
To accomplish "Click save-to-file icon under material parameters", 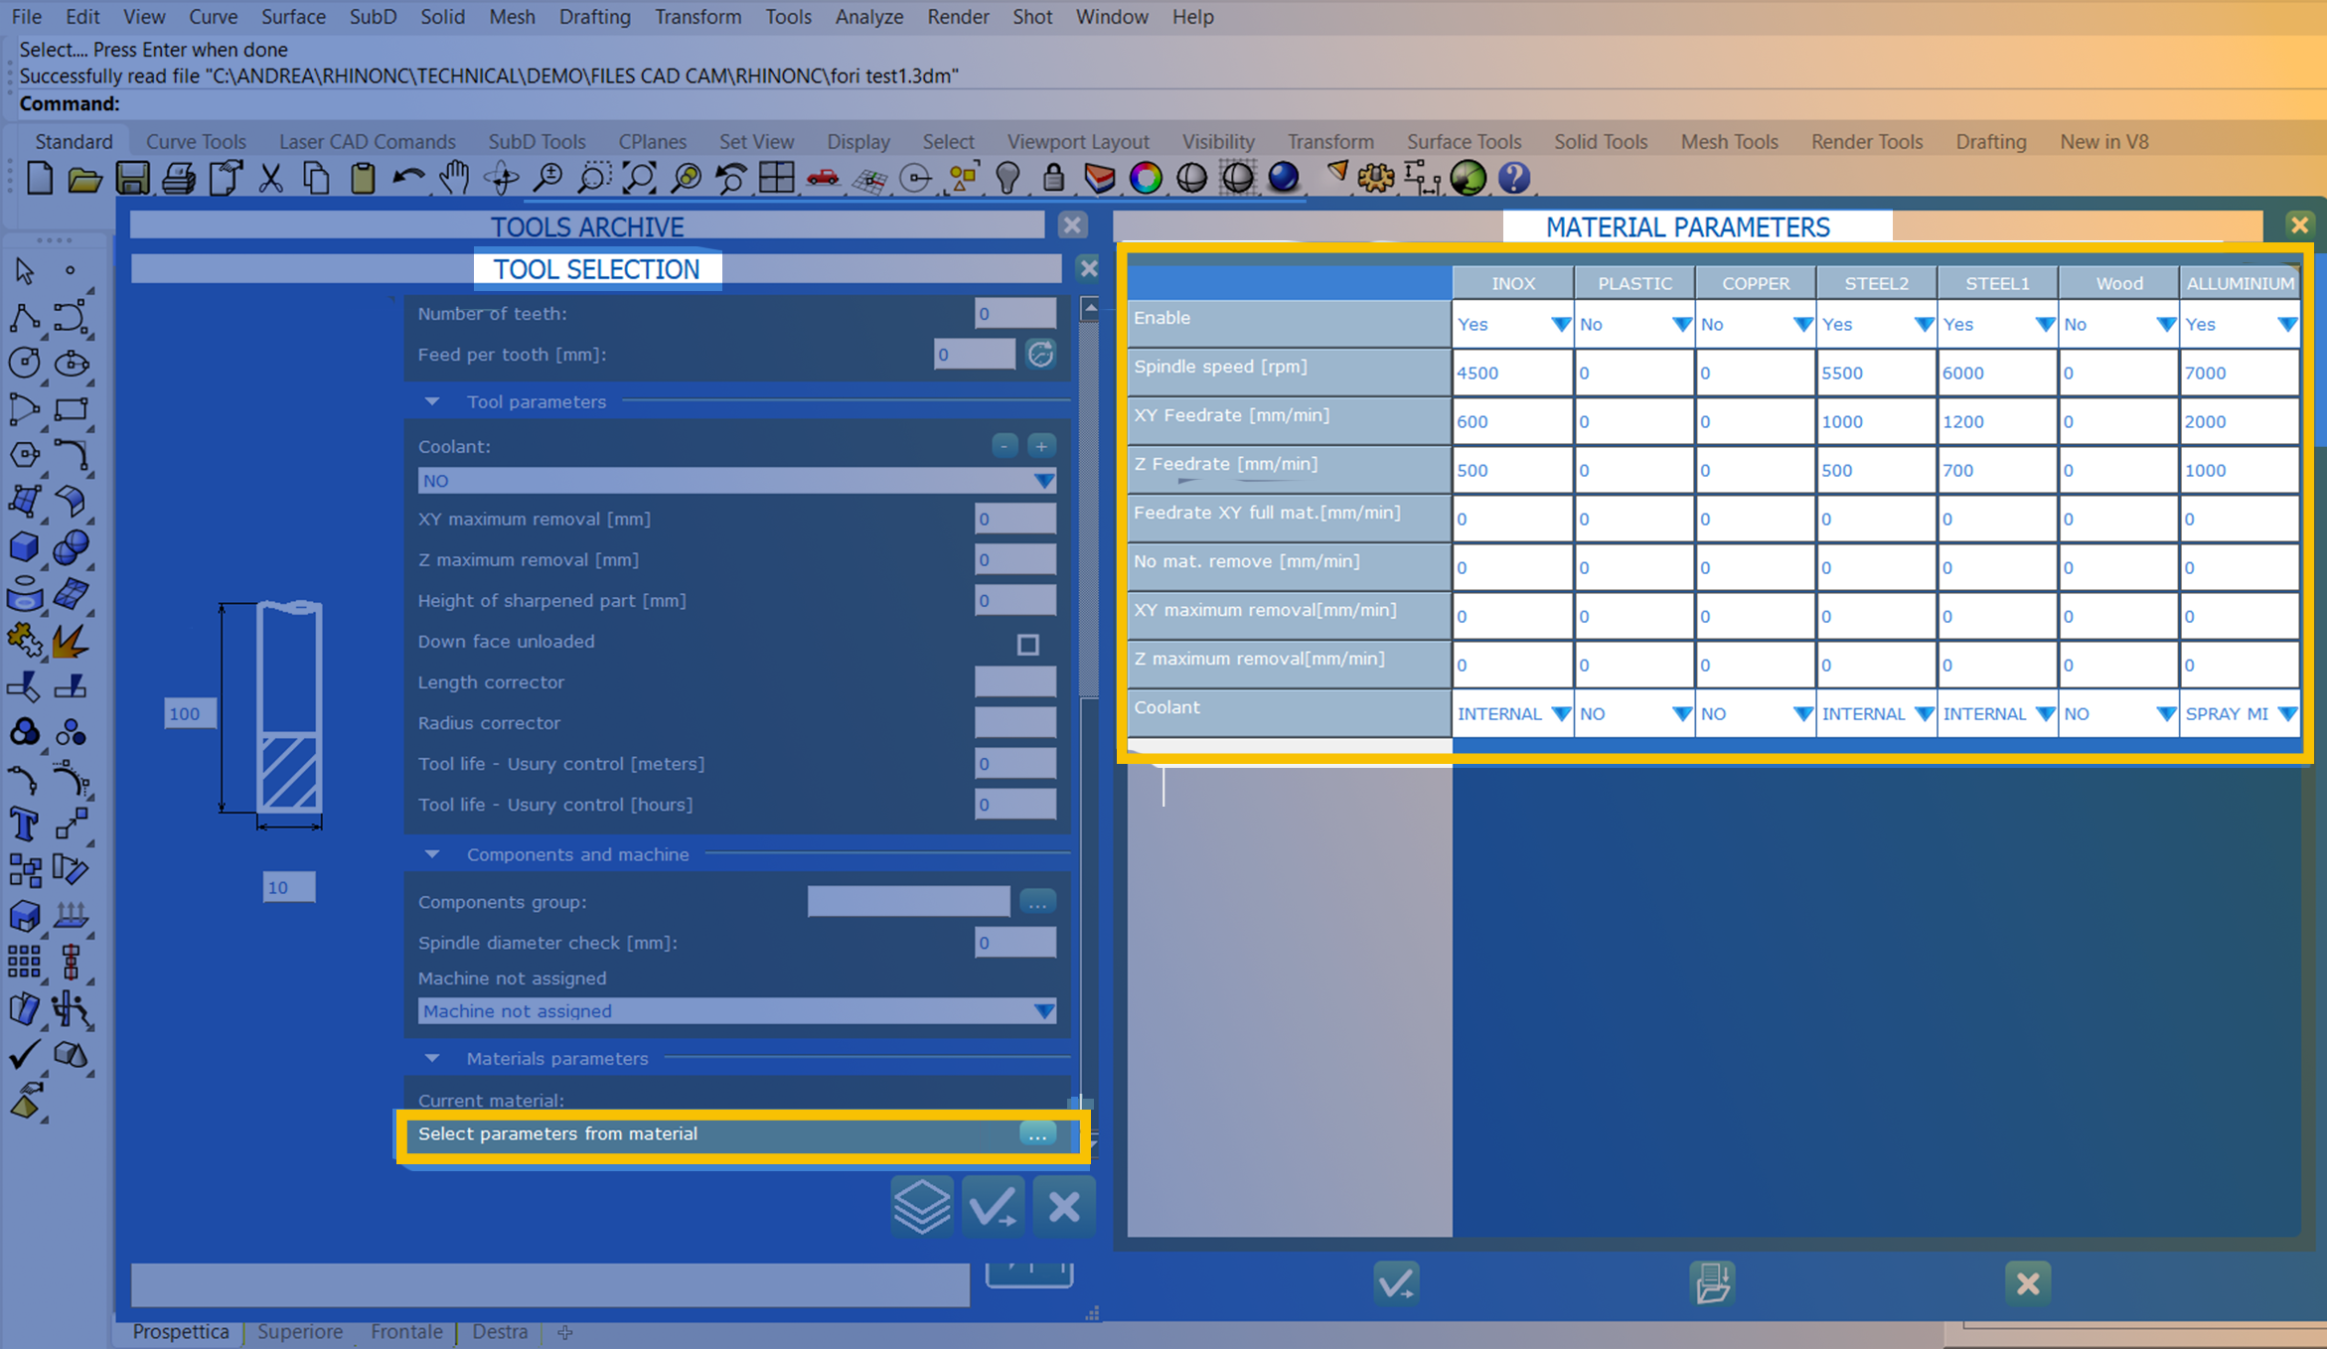I will coord(1713,1282).
